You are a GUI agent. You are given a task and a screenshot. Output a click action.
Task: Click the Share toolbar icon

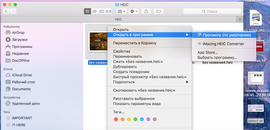tap(146, 11)
